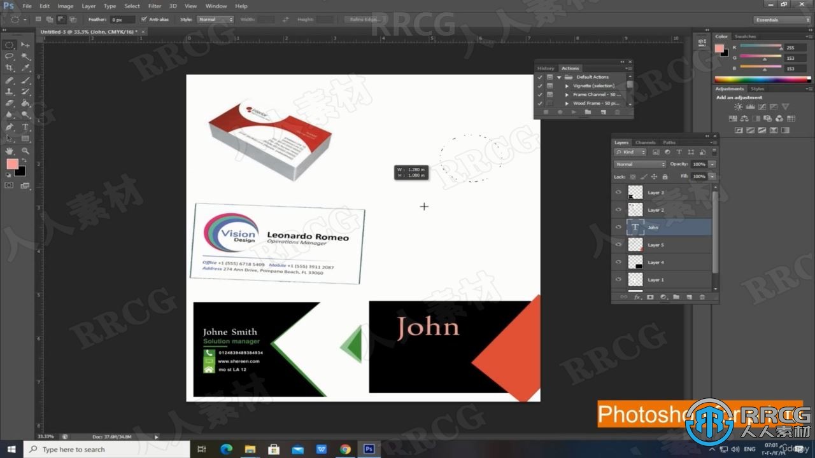
Task: Switch to the Channels tab
Action: point(645,142)
